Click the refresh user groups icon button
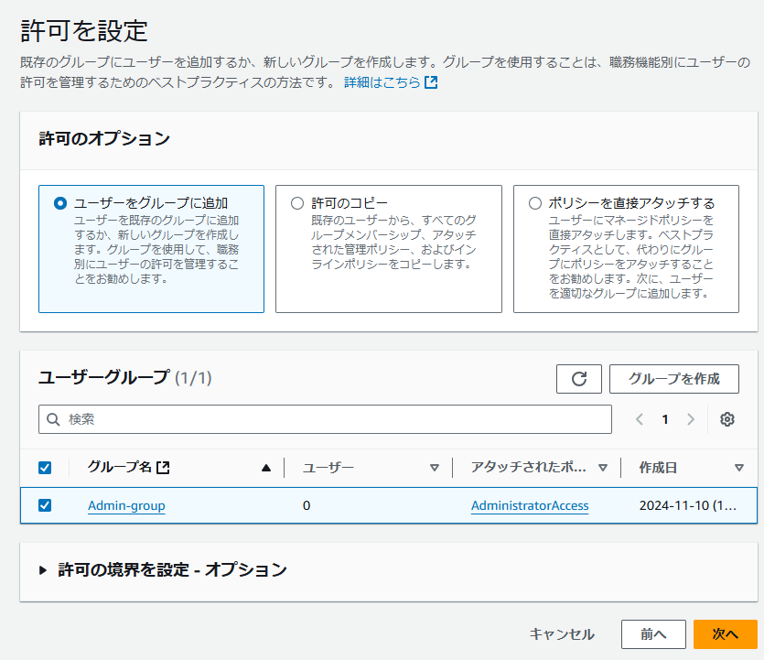This screenshot has height=660, width=764. point(579,379)
